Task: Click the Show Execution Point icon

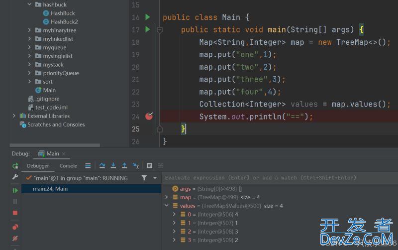Action: 88,166
